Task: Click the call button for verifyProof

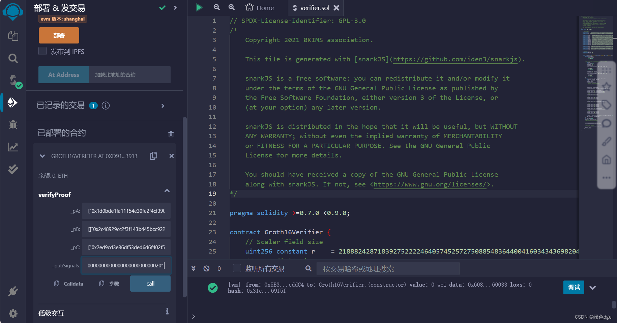Action: 150,284
